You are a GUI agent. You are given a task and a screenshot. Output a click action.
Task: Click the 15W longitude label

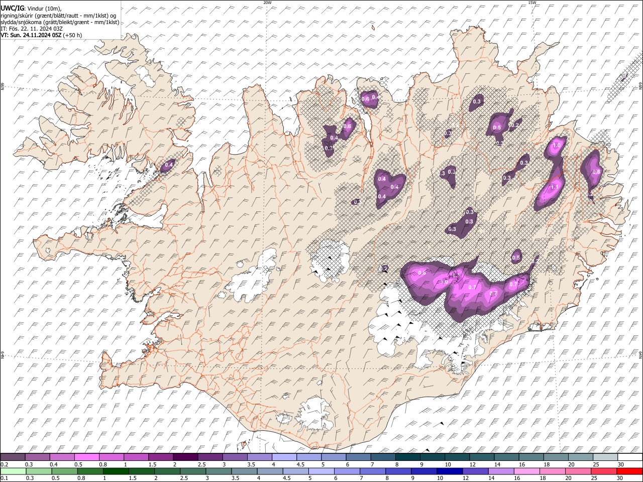click(x=532, y=3)
